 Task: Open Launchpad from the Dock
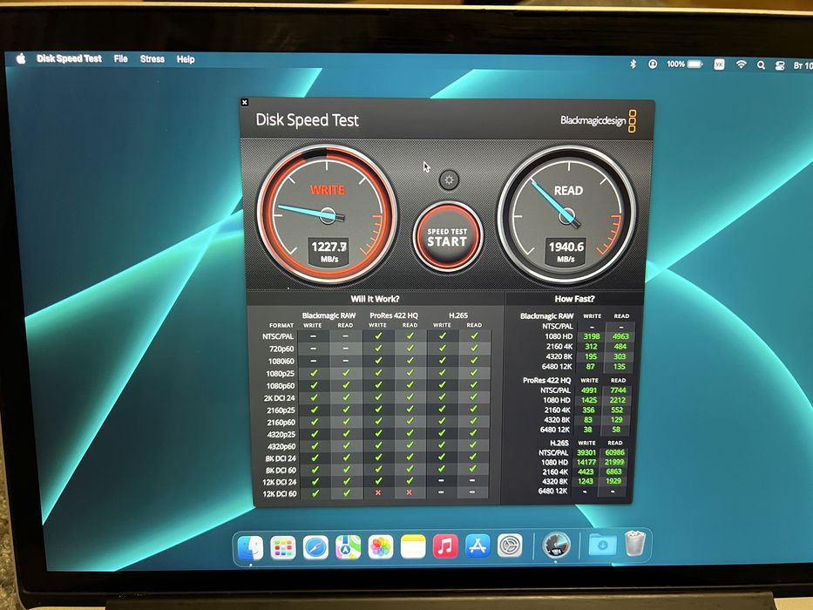[x=283, y=548]
